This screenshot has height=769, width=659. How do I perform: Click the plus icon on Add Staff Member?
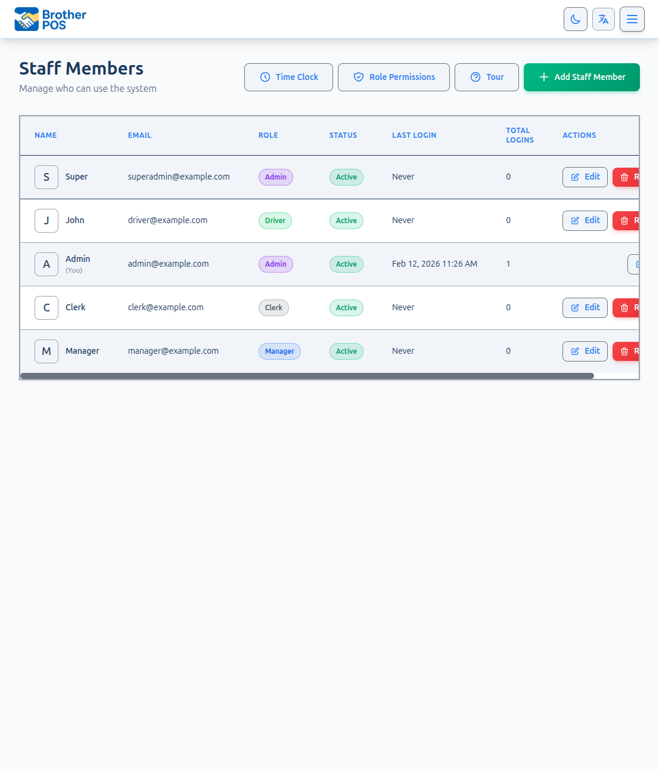(543, 77)
